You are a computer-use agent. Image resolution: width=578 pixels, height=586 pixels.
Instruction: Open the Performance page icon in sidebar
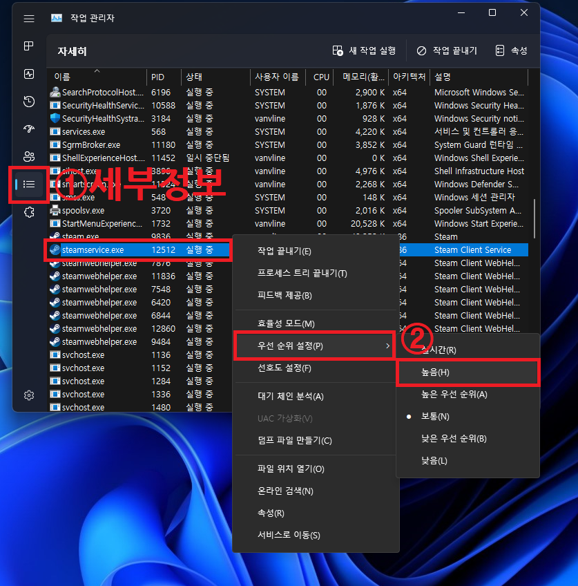pos(29,74)
